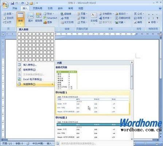Choose 插入表格(I)... from the table menu

[x=36, y=65]
